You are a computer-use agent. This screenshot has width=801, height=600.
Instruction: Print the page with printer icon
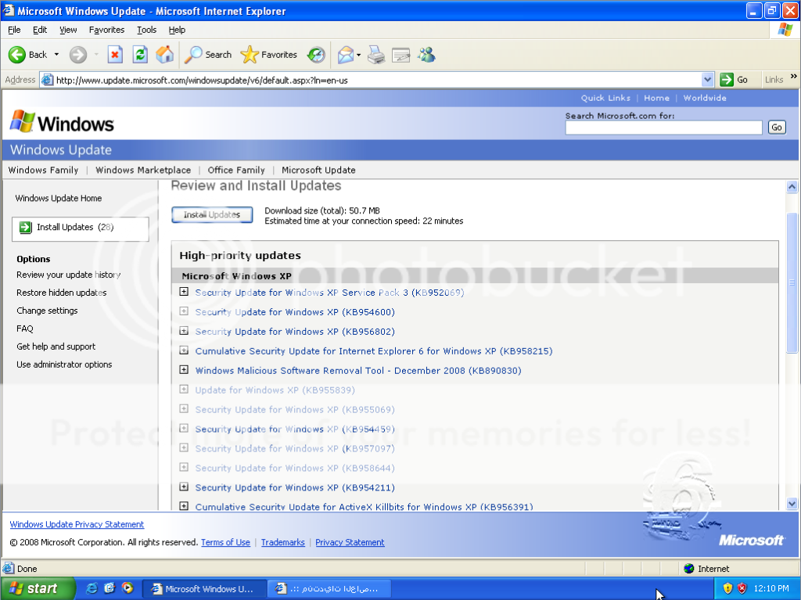point(376,55)
